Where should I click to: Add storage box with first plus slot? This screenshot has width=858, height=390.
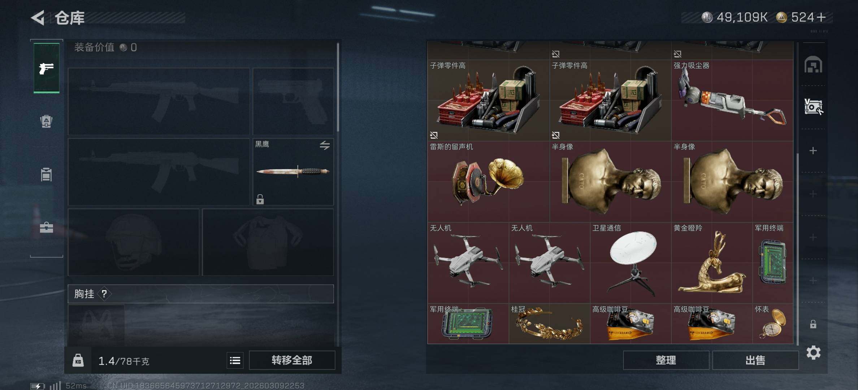(x=813, y=151)
